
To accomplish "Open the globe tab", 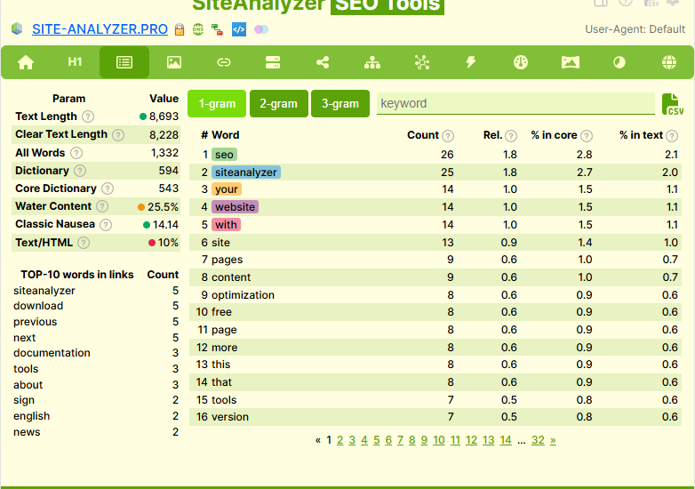I will pos(669,62).
